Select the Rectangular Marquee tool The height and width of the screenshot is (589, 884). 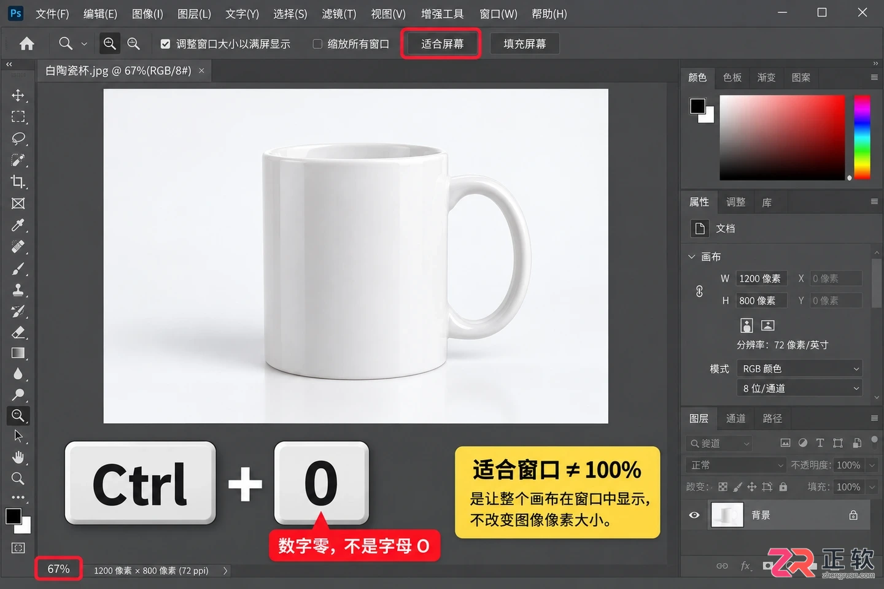click(18, 117)
